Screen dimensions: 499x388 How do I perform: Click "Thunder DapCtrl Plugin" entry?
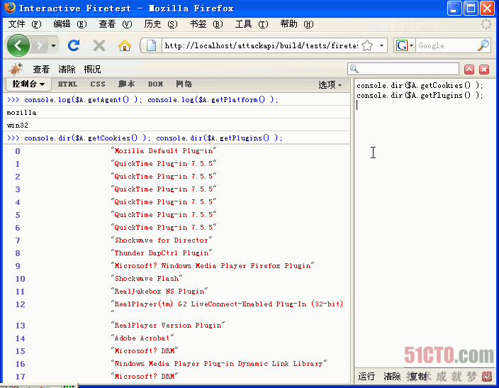[162, 253]
